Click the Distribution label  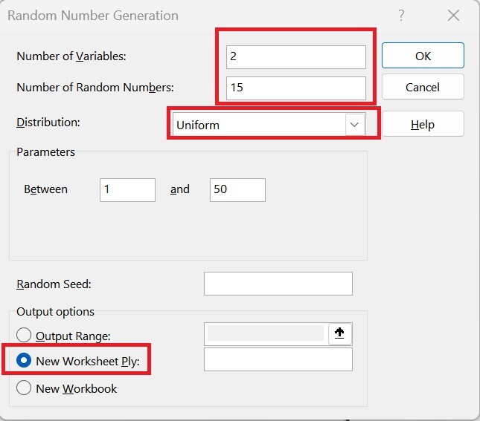(48, 122)
